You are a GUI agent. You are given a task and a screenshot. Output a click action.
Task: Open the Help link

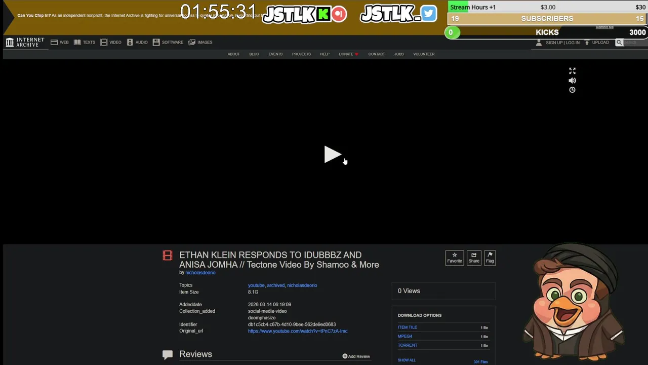(325, 54)
